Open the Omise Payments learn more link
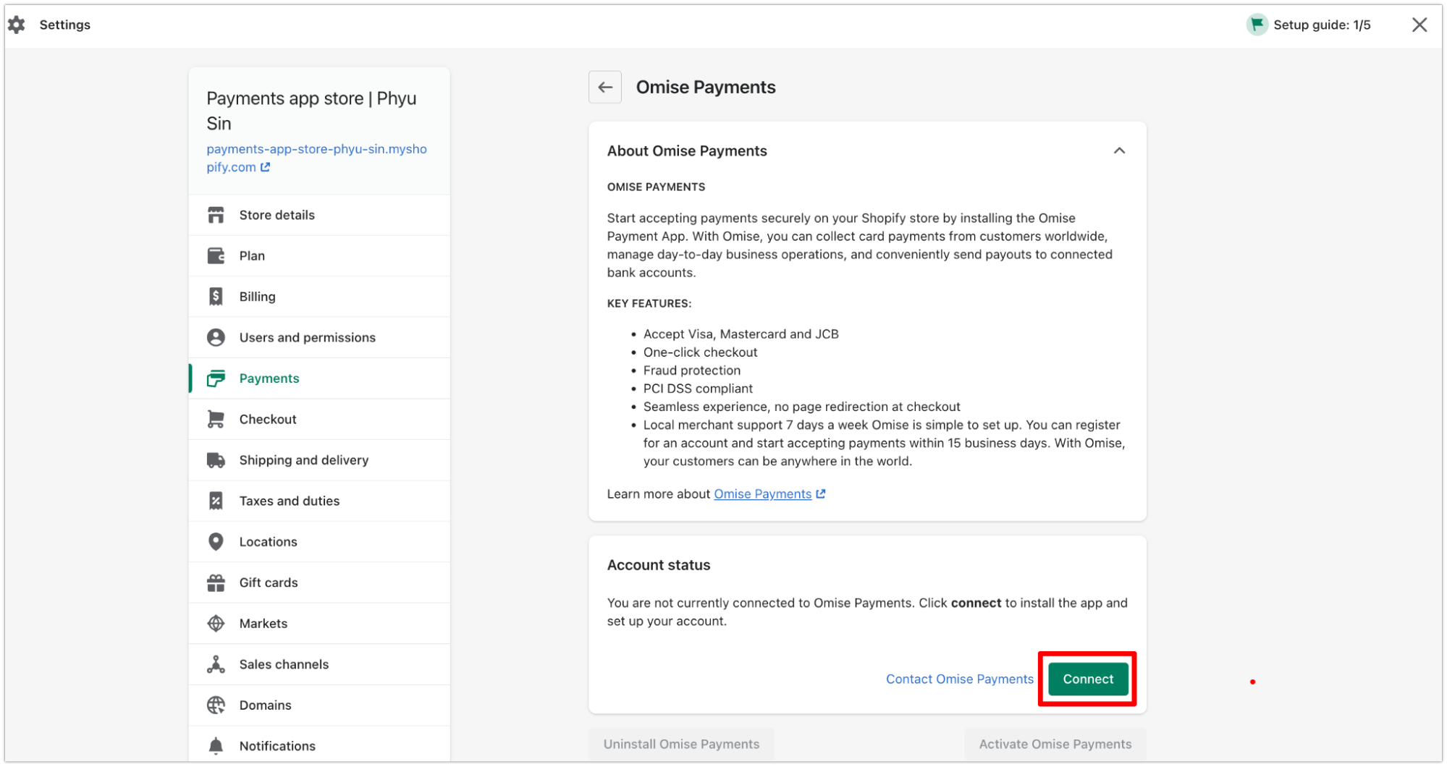 [762, 494]
